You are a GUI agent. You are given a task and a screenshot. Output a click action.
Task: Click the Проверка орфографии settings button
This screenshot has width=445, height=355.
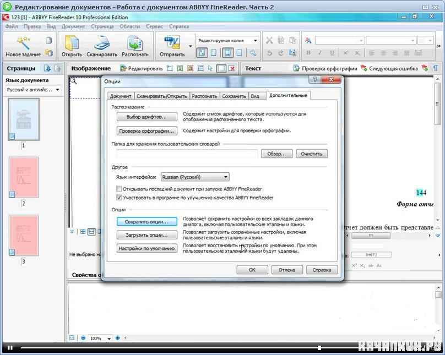[146, 130]
